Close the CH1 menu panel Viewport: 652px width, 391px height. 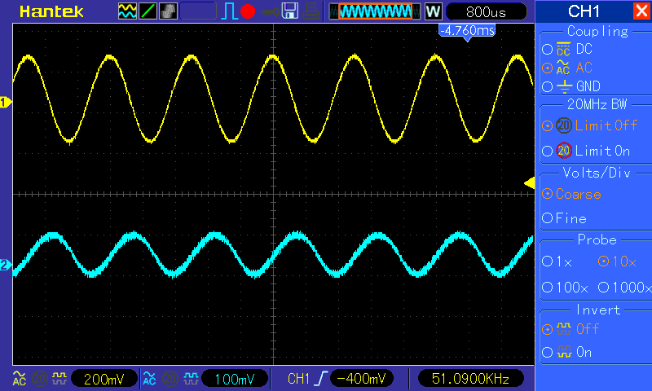(641, 11)
